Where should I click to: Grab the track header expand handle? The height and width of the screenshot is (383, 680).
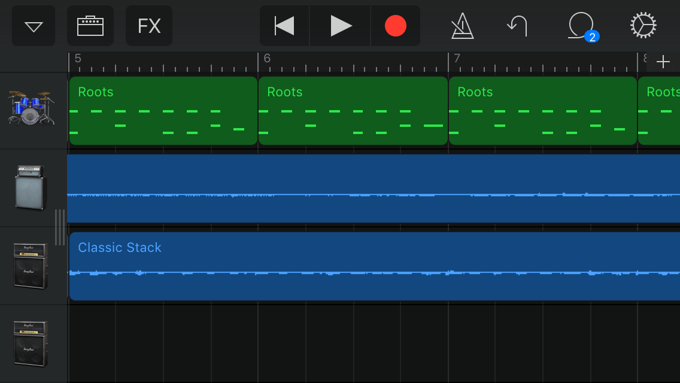(x=60, y=227)
